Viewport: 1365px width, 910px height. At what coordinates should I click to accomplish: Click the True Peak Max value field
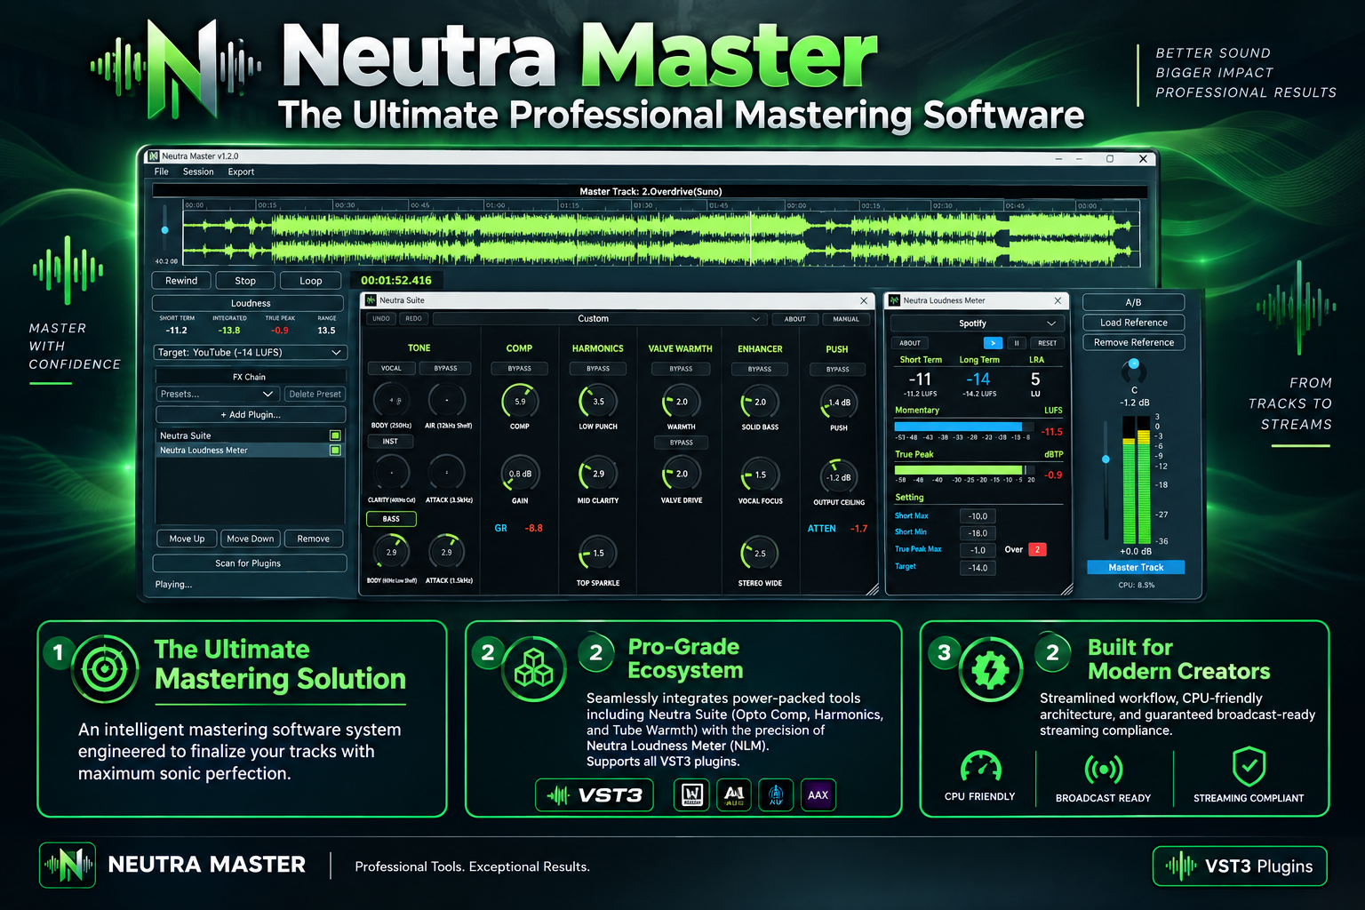click(978, 550)
